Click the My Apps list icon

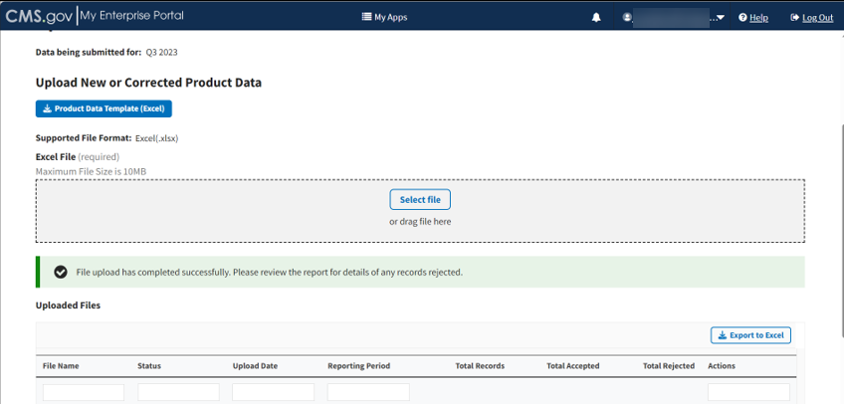[366, 17]
